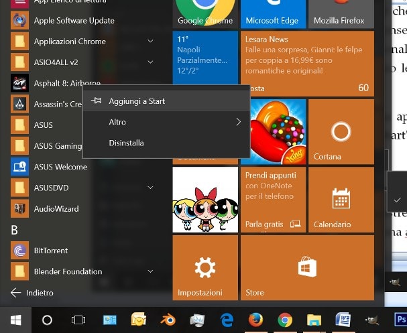The height and width of the screenshot is (333, 407).
Task: Open the Mozilla Firefox tile
Action: 341,14
